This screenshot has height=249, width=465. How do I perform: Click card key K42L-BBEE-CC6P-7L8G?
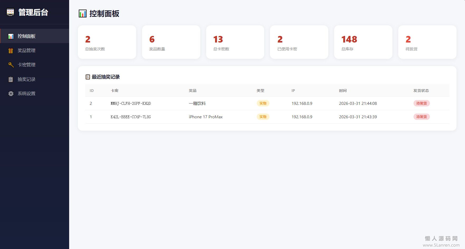coord(131,117)
